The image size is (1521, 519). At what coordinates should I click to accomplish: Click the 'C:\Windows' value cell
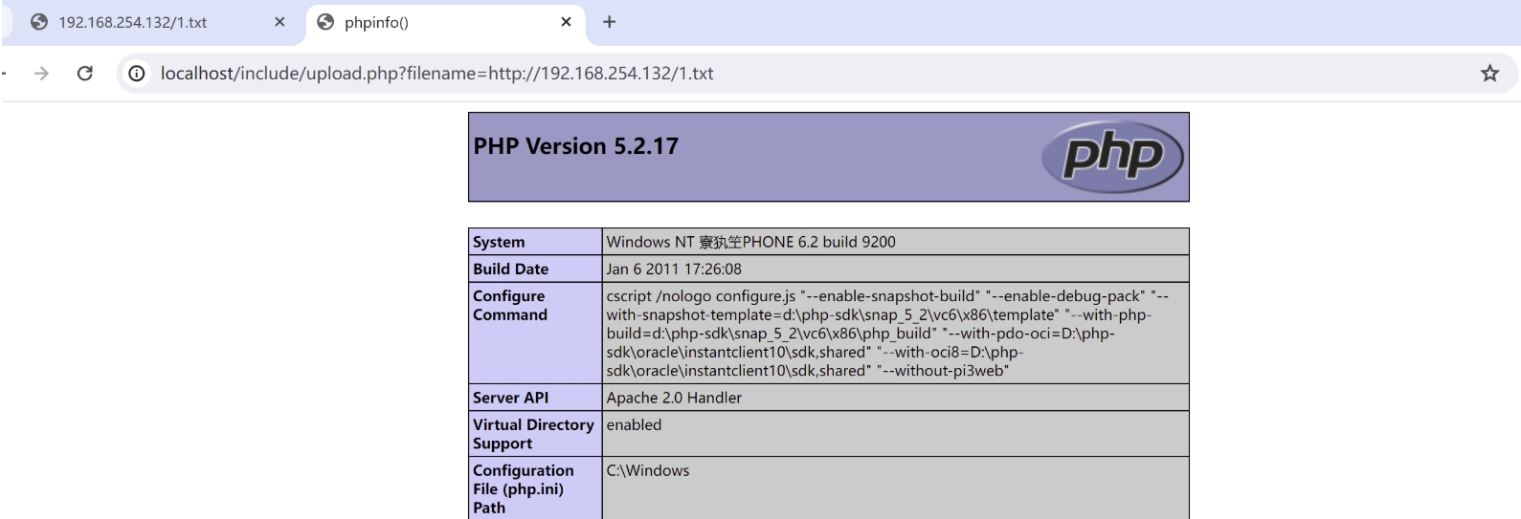648,470
